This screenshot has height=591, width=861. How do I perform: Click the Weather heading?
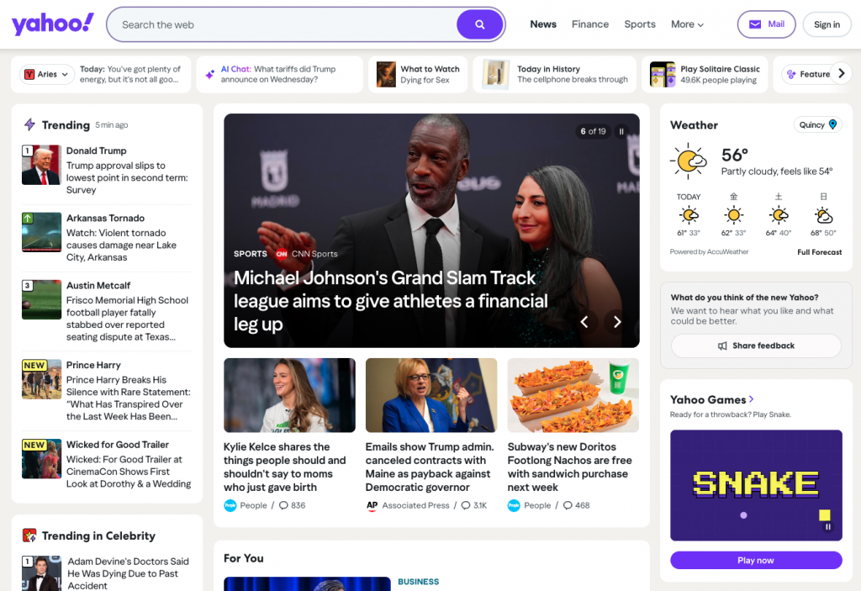coord(694,124)
